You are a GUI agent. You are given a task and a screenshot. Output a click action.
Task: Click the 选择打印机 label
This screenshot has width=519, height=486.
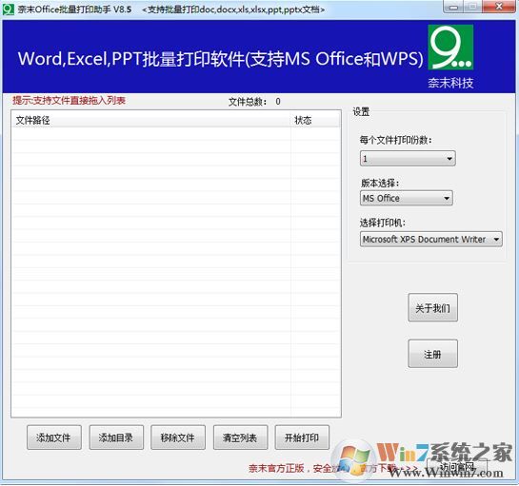[383, 223]
